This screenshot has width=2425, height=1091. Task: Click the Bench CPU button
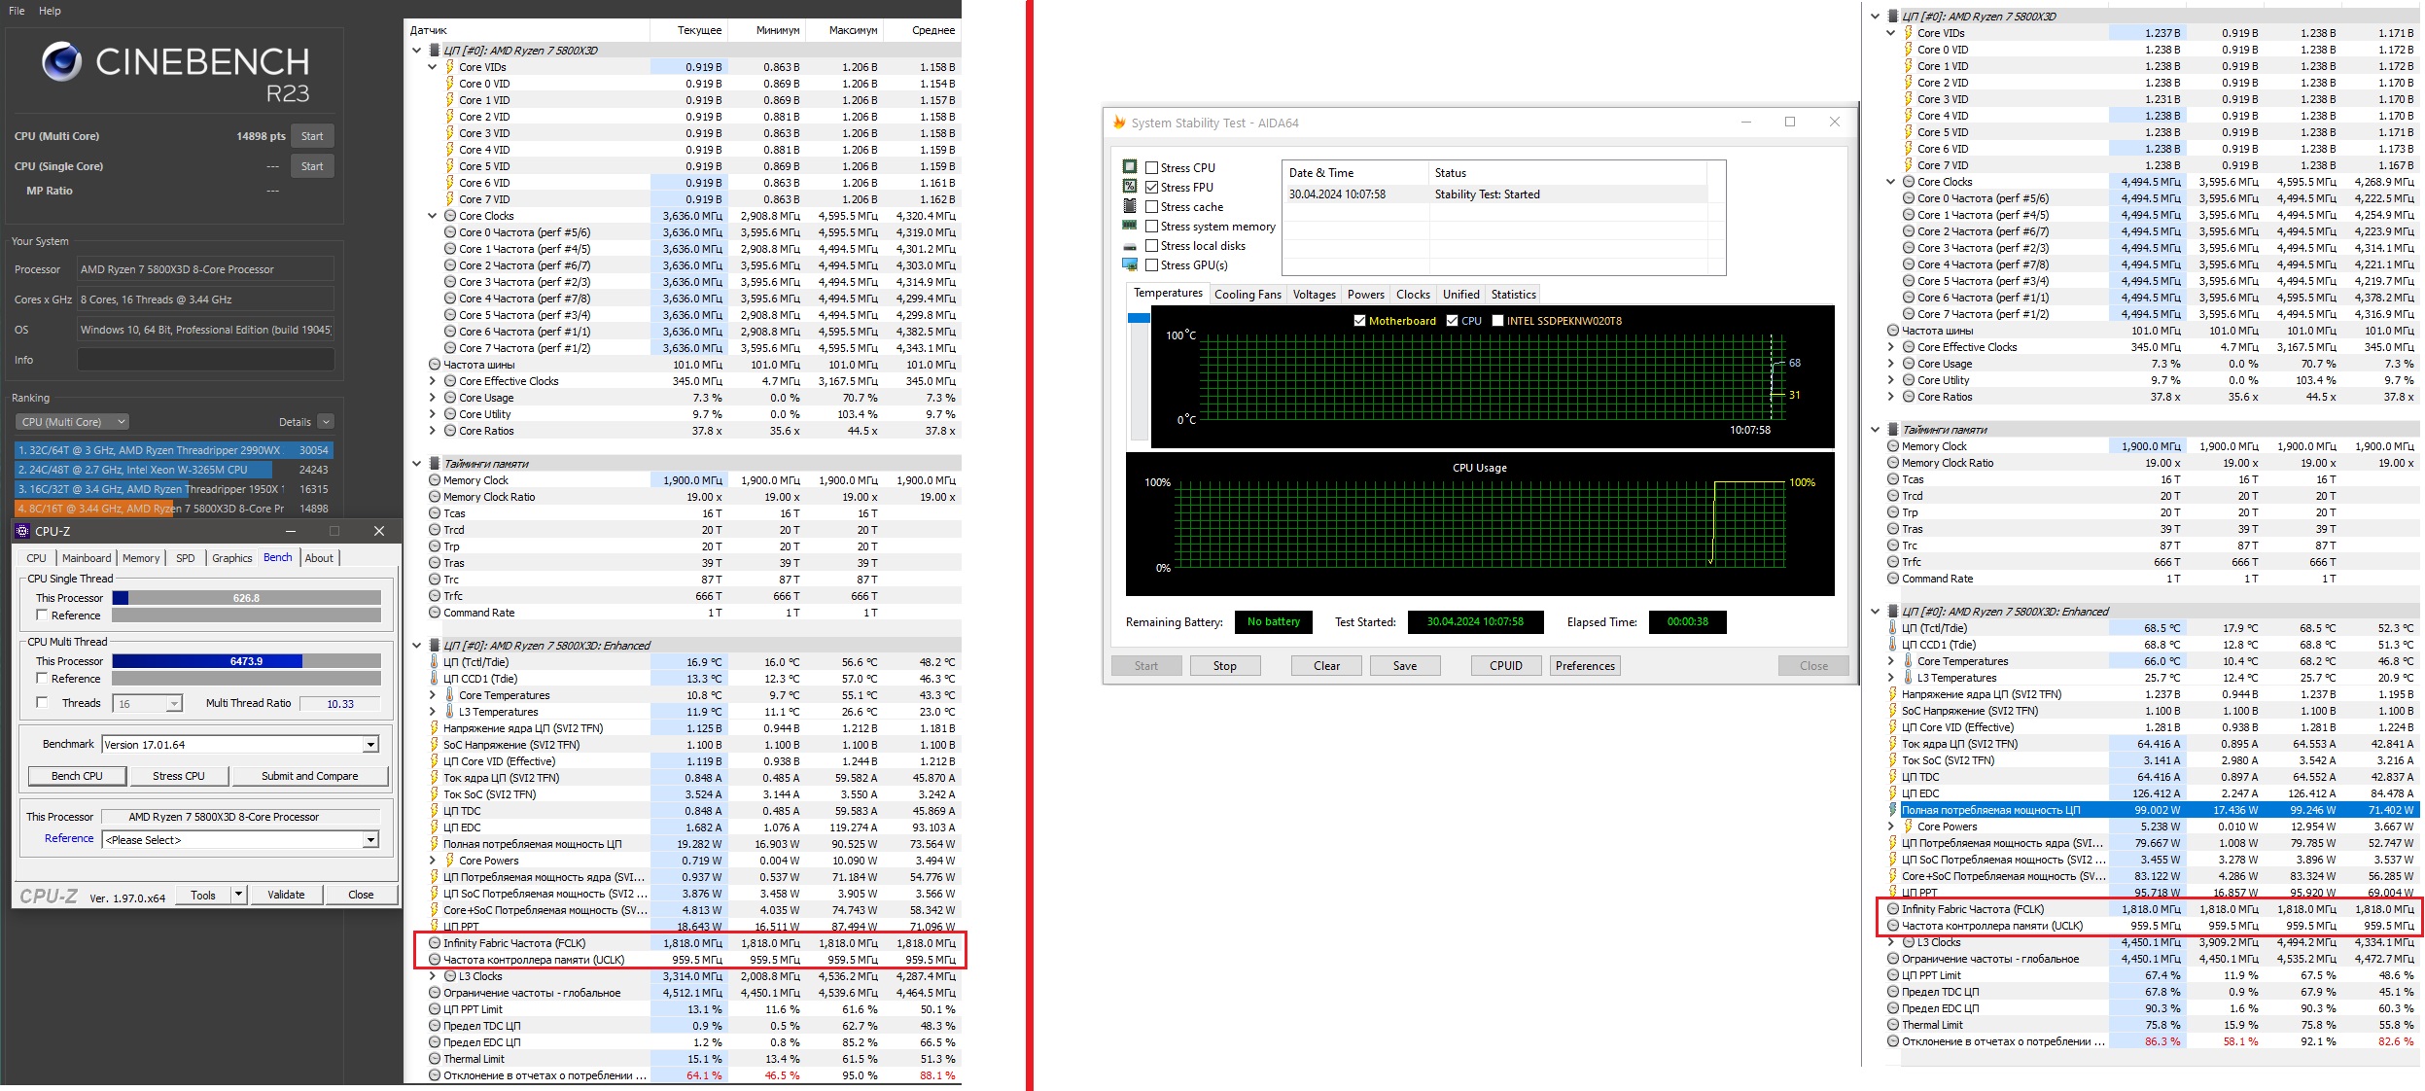tap(77, 776)
